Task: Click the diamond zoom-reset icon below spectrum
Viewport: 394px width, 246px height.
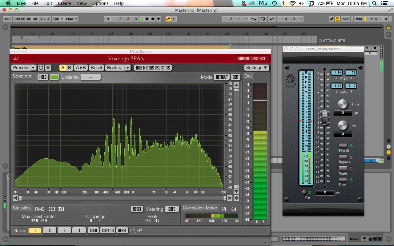Action: [236, 198]
